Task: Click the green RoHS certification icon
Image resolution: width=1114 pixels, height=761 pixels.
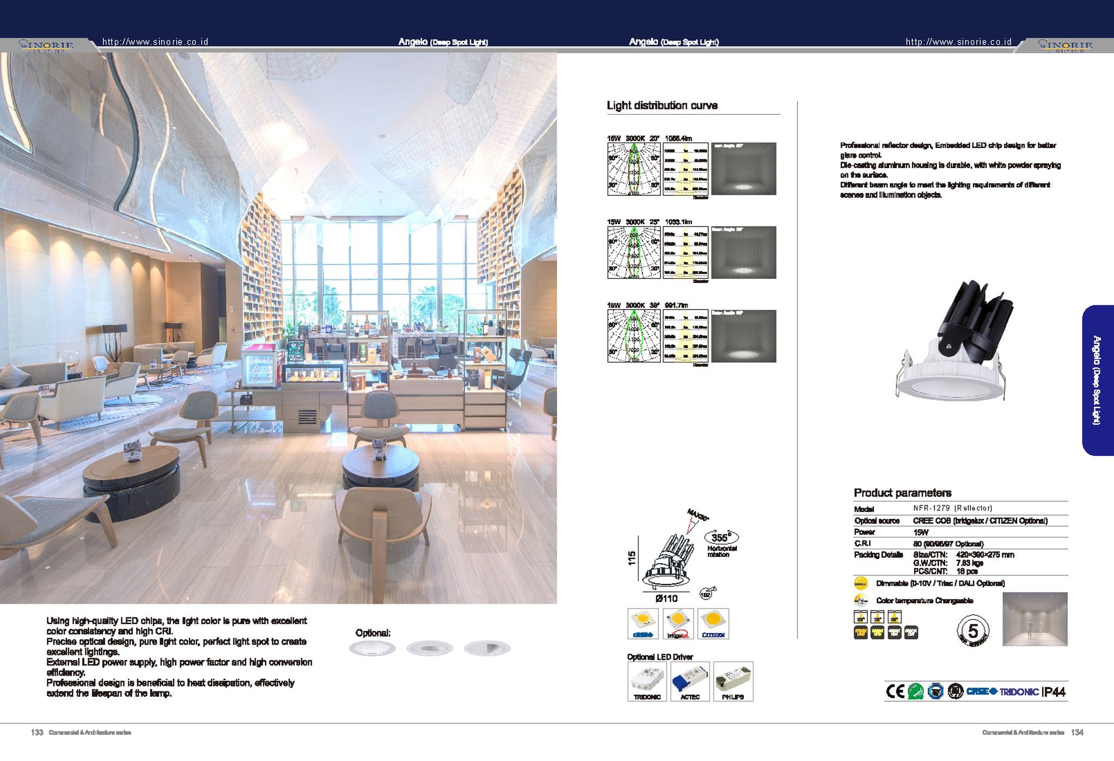Action: point(915,691)
